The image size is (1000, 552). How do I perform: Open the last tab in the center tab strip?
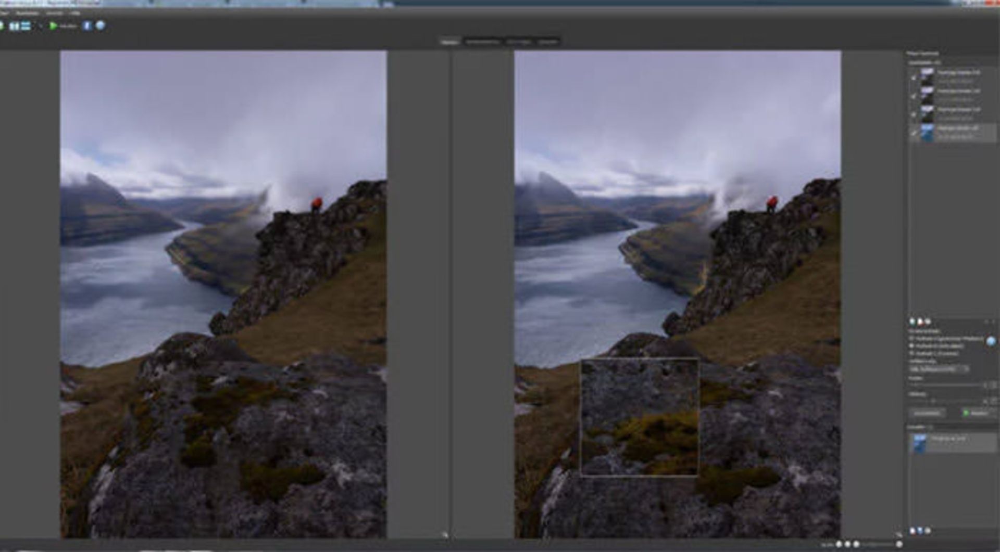coord(547,42)
